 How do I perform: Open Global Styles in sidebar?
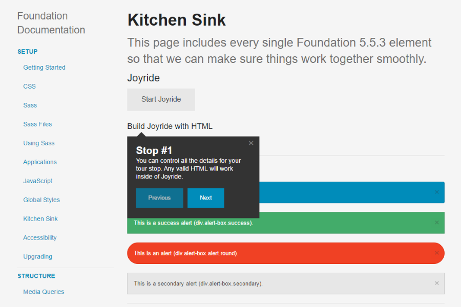41,200
